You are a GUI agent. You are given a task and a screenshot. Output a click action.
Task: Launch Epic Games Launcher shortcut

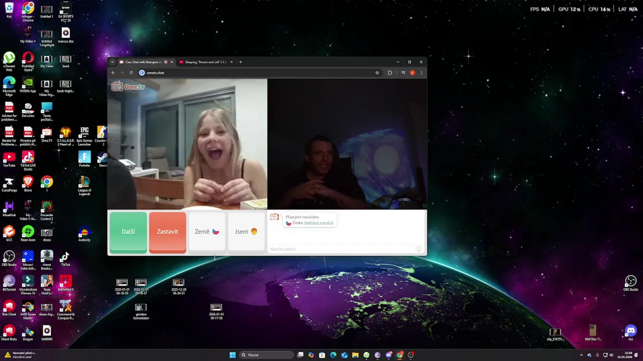click(x=84, y=136)
